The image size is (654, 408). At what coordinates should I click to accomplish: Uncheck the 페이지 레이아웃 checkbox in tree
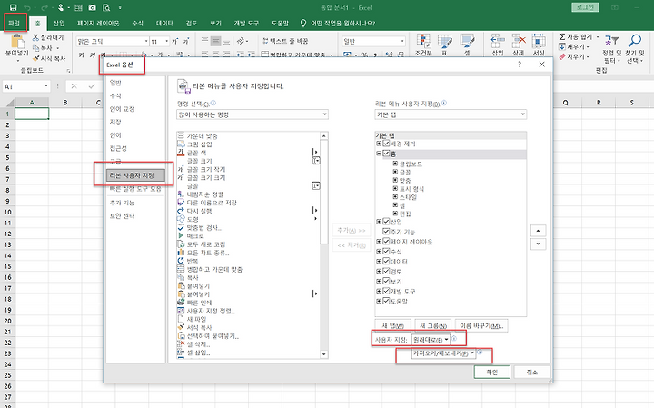[x=386, y=242]
